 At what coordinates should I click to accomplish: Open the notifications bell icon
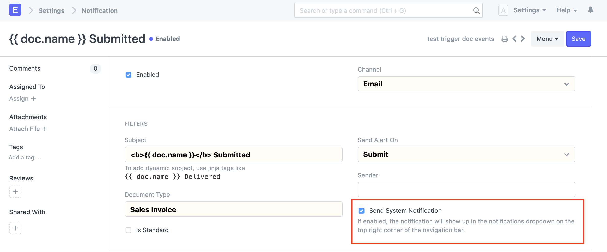pos(591,10)
